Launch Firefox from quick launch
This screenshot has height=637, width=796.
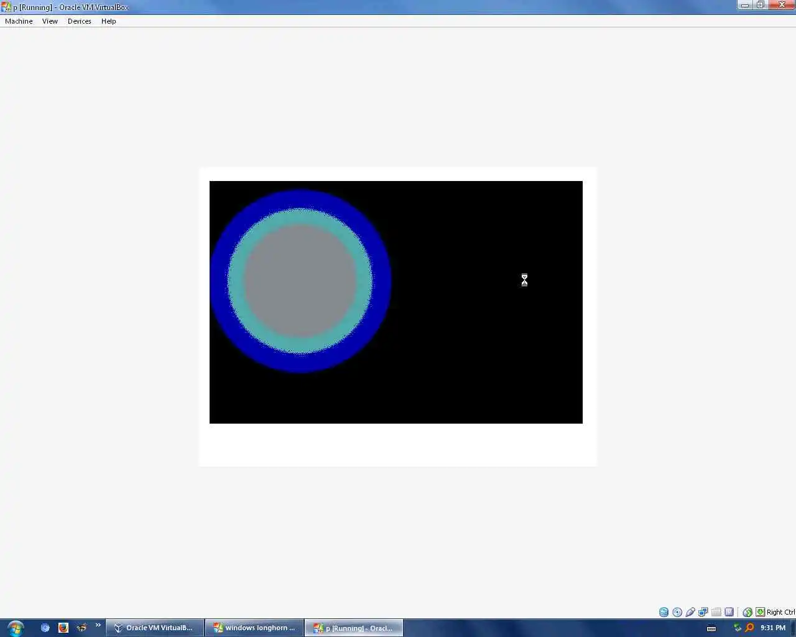click(x=63, y=628)
